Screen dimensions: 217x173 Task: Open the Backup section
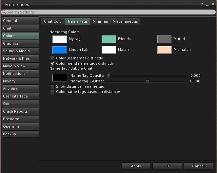pyautogui.click(x=21, y=134)
